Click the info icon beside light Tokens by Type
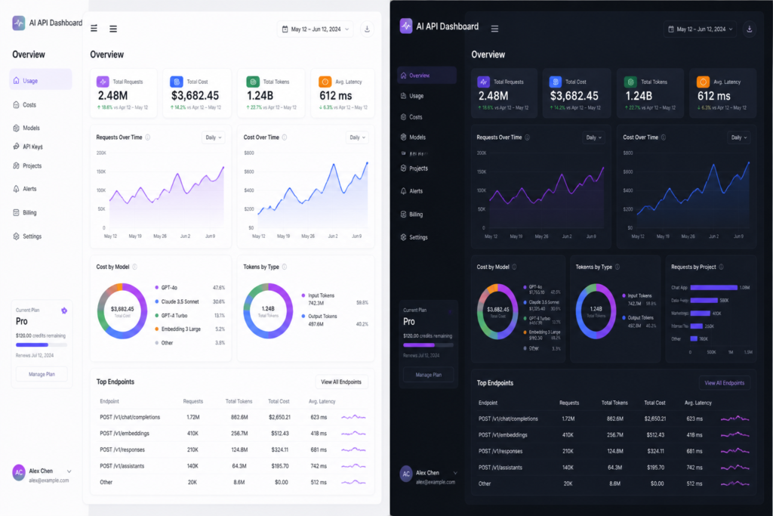This screenshot has height=516, width=773. click(285, 267)
